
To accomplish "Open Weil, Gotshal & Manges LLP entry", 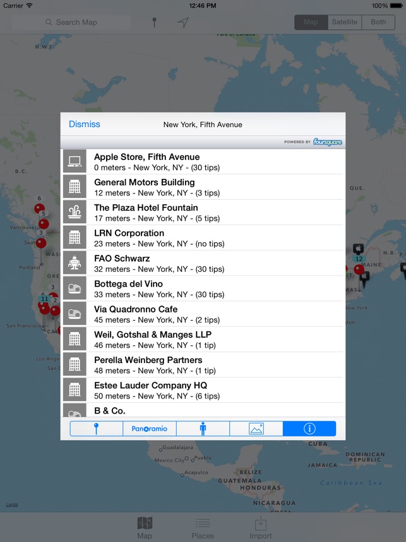I will tap(203, 340).
